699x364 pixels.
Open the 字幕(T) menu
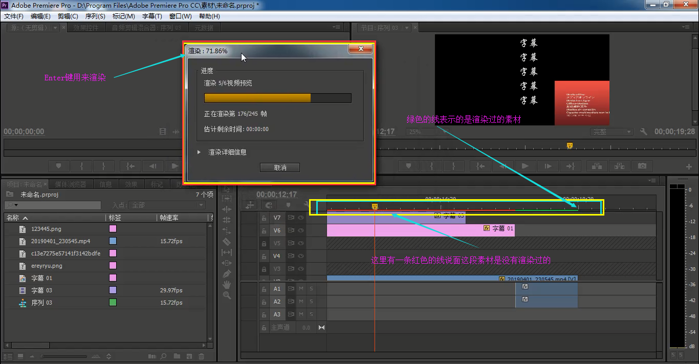coord(152,16)
